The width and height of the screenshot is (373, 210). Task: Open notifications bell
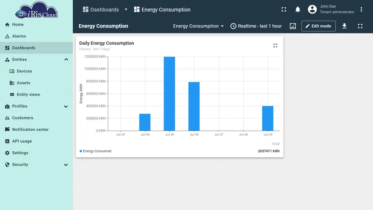[x=297, y=9]
